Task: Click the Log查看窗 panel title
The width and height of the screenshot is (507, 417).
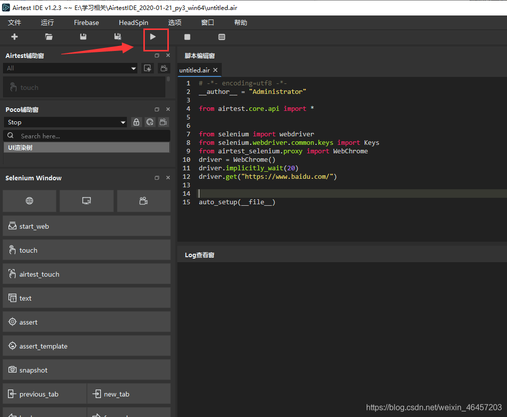Action: pyautogui.click(x=199, y=255)
